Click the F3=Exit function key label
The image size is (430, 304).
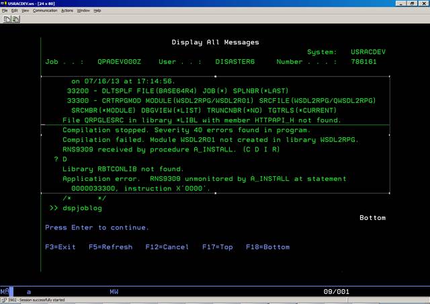tap(60, 247)
